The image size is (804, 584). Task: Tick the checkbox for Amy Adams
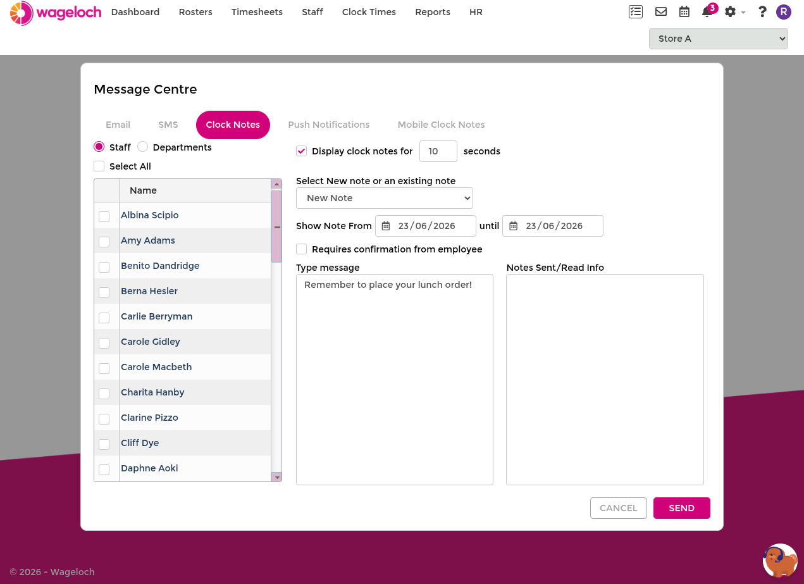tap(104, 242)
